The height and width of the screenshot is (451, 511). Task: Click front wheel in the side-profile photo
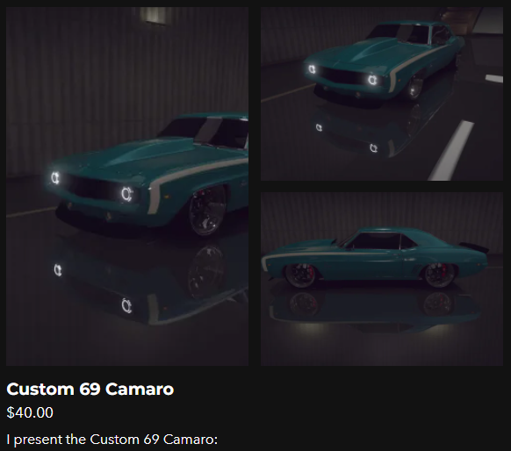(x=300, y=276)
